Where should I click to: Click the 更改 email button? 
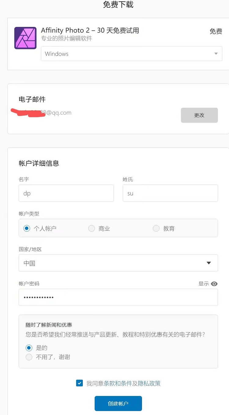tap(199, 115)
